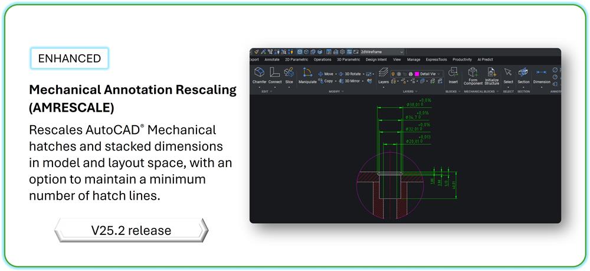Viewport: 590px width, 271px height.
Task: Switch to the ExpressTools tab
Action: tap(437, 60)
